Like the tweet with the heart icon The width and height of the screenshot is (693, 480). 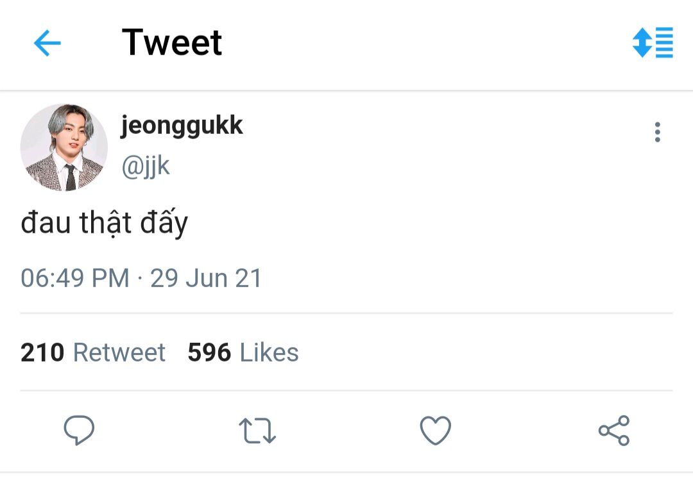[x=436, y=430]
